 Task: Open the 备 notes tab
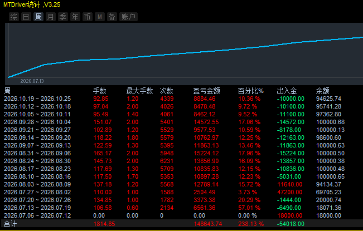pos(112,17)
